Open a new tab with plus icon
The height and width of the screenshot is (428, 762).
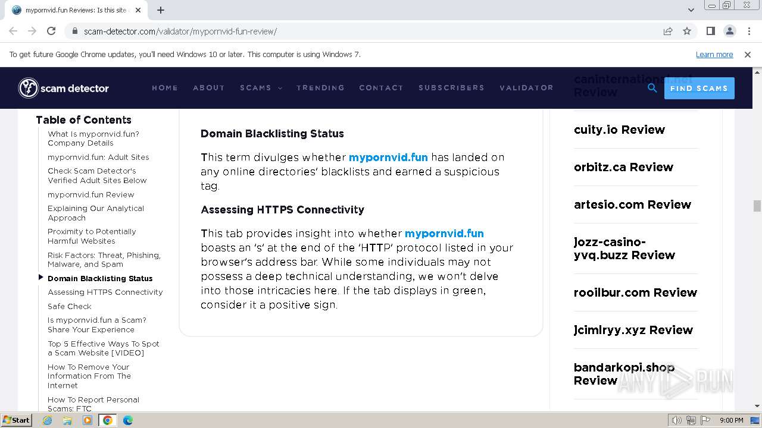[x=161, y=10]
